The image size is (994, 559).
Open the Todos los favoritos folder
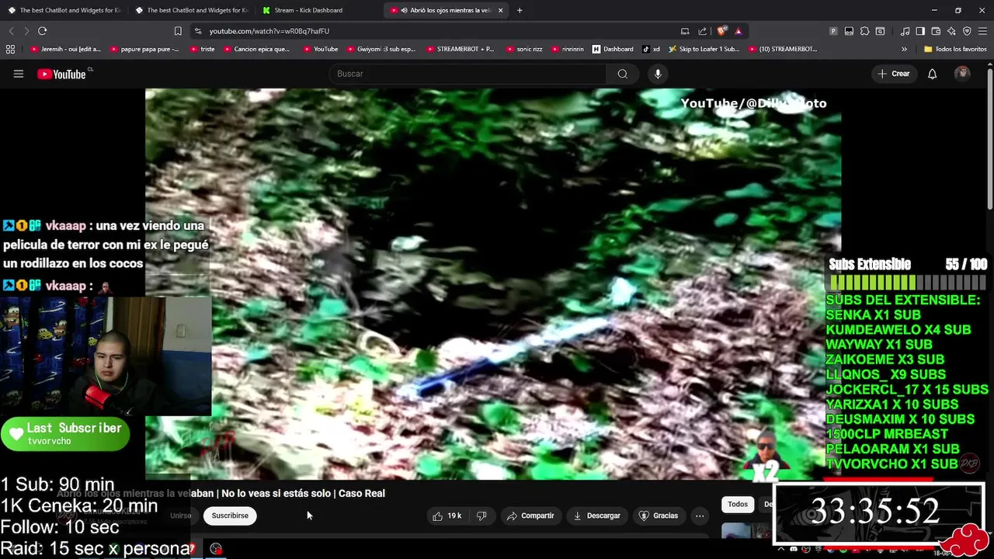[955, 49]
